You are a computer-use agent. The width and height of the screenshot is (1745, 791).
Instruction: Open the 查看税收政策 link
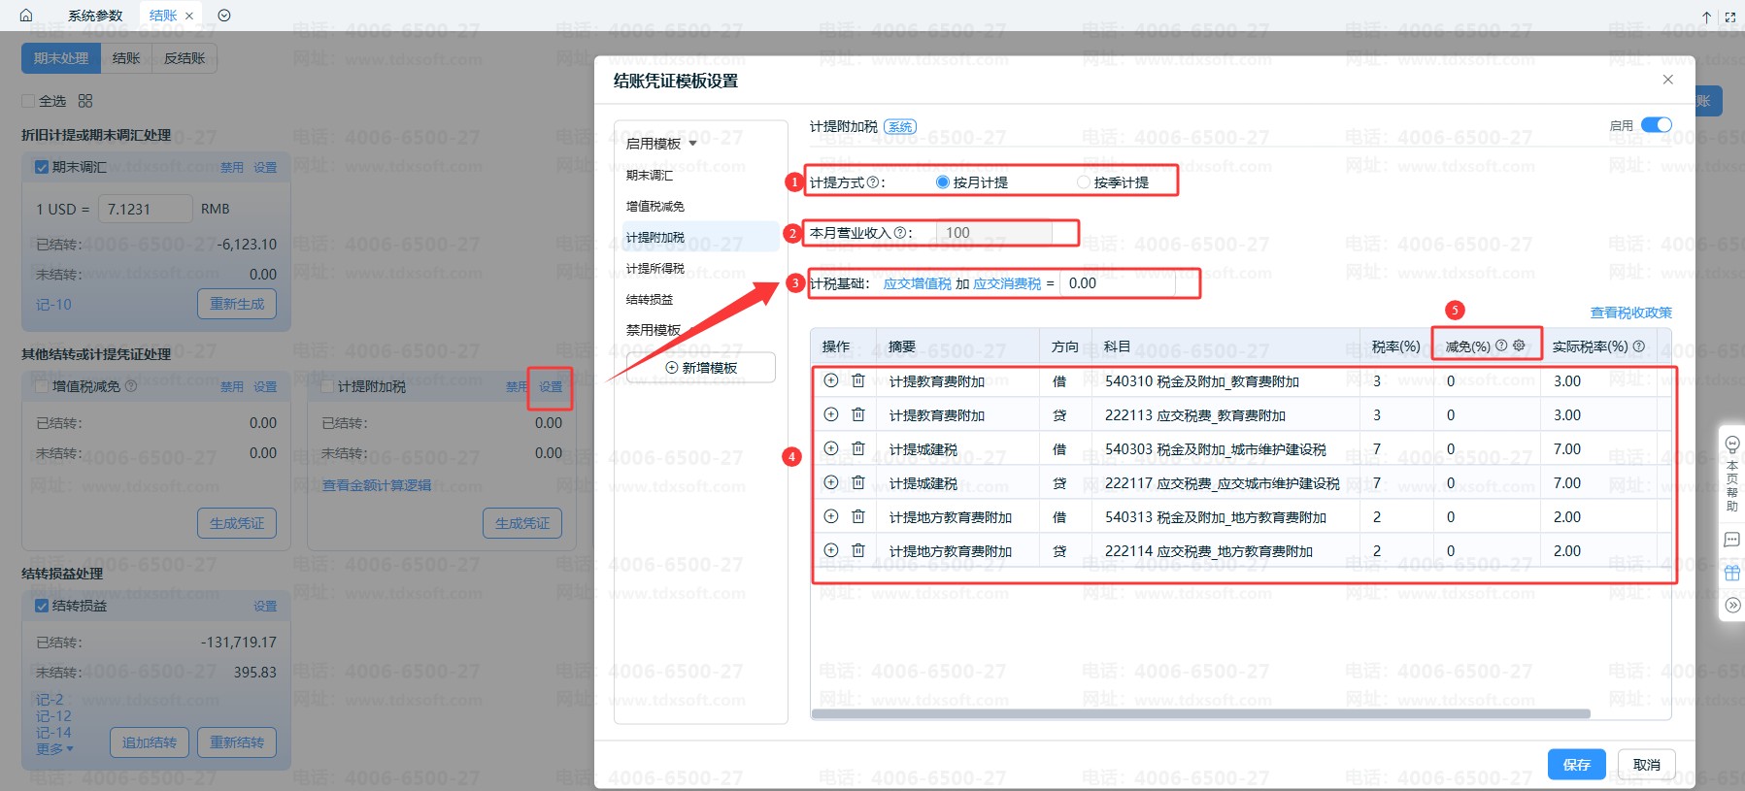click(x=1631, y=313)
